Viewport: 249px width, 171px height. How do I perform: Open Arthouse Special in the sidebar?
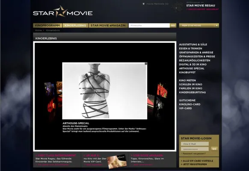coord(192,68)
